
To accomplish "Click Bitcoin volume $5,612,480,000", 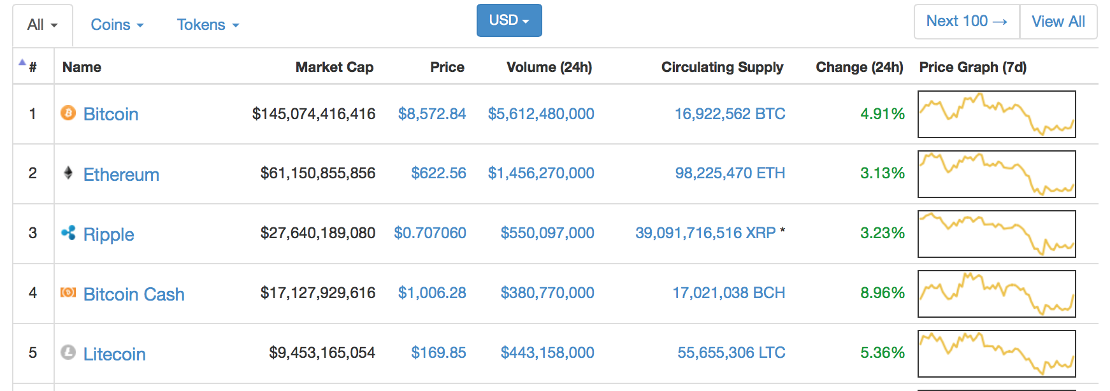I will (541, 114).
